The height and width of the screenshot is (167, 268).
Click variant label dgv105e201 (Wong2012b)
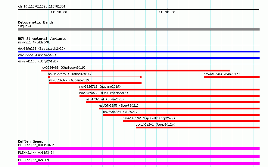155,124
